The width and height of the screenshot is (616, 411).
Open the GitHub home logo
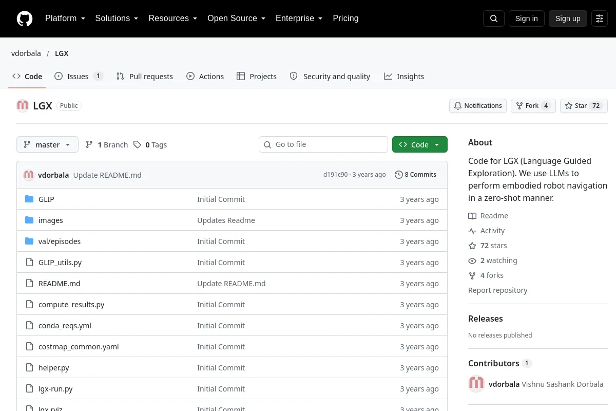(25, 18)
